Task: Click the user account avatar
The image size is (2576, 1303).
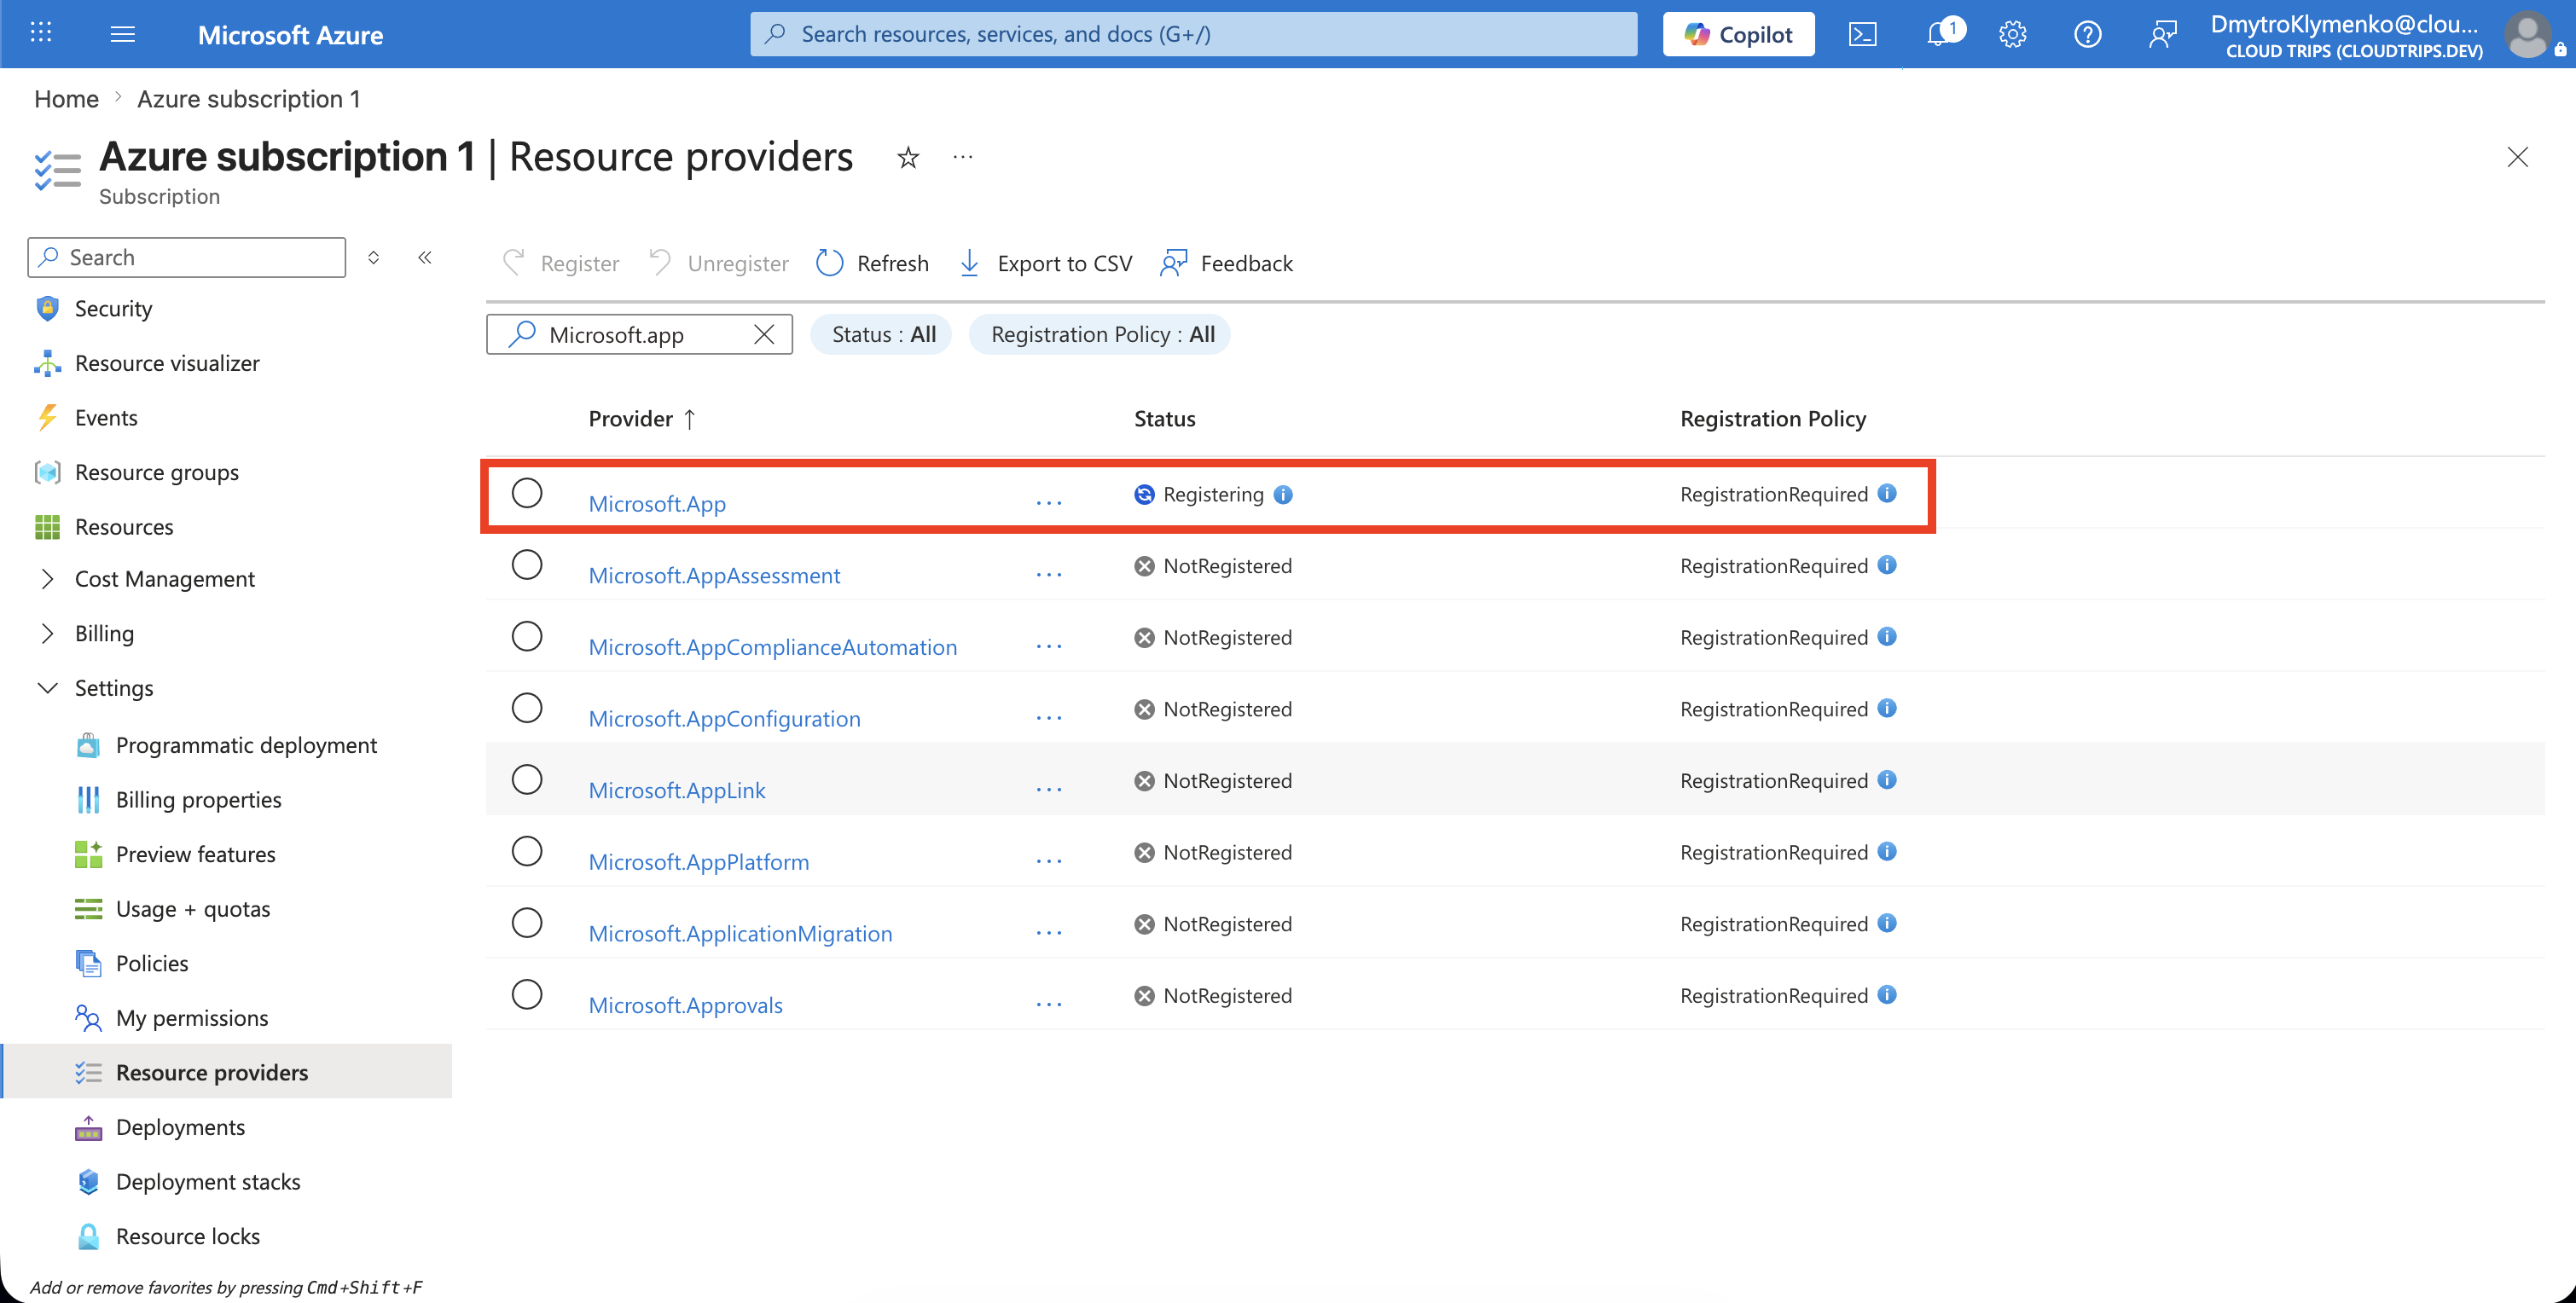Action: click(x=2528, y=35)
